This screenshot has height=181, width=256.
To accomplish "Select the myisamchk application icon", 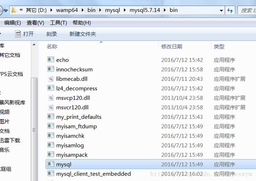I will click(51, 135).
